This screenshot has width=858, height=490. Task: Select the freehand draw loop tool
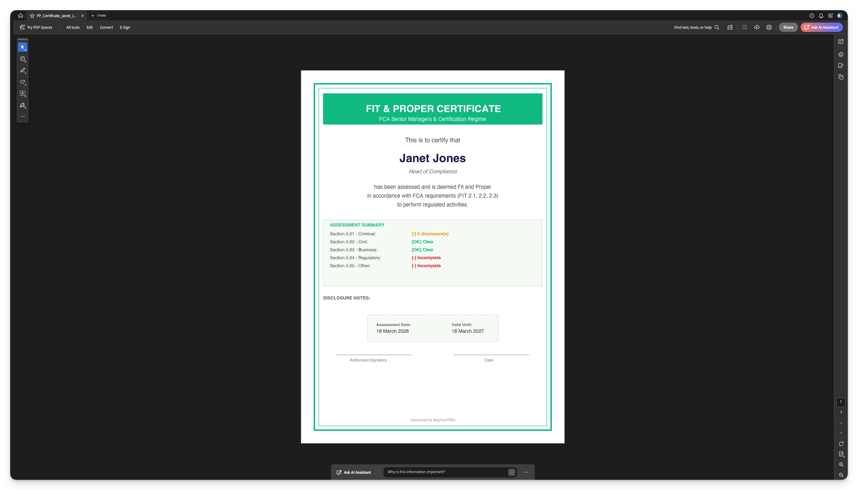23,82
